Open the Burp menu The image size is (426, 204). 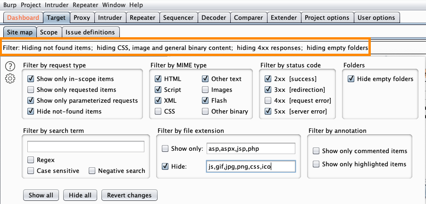pyautogui.click(x=10, y=5)
